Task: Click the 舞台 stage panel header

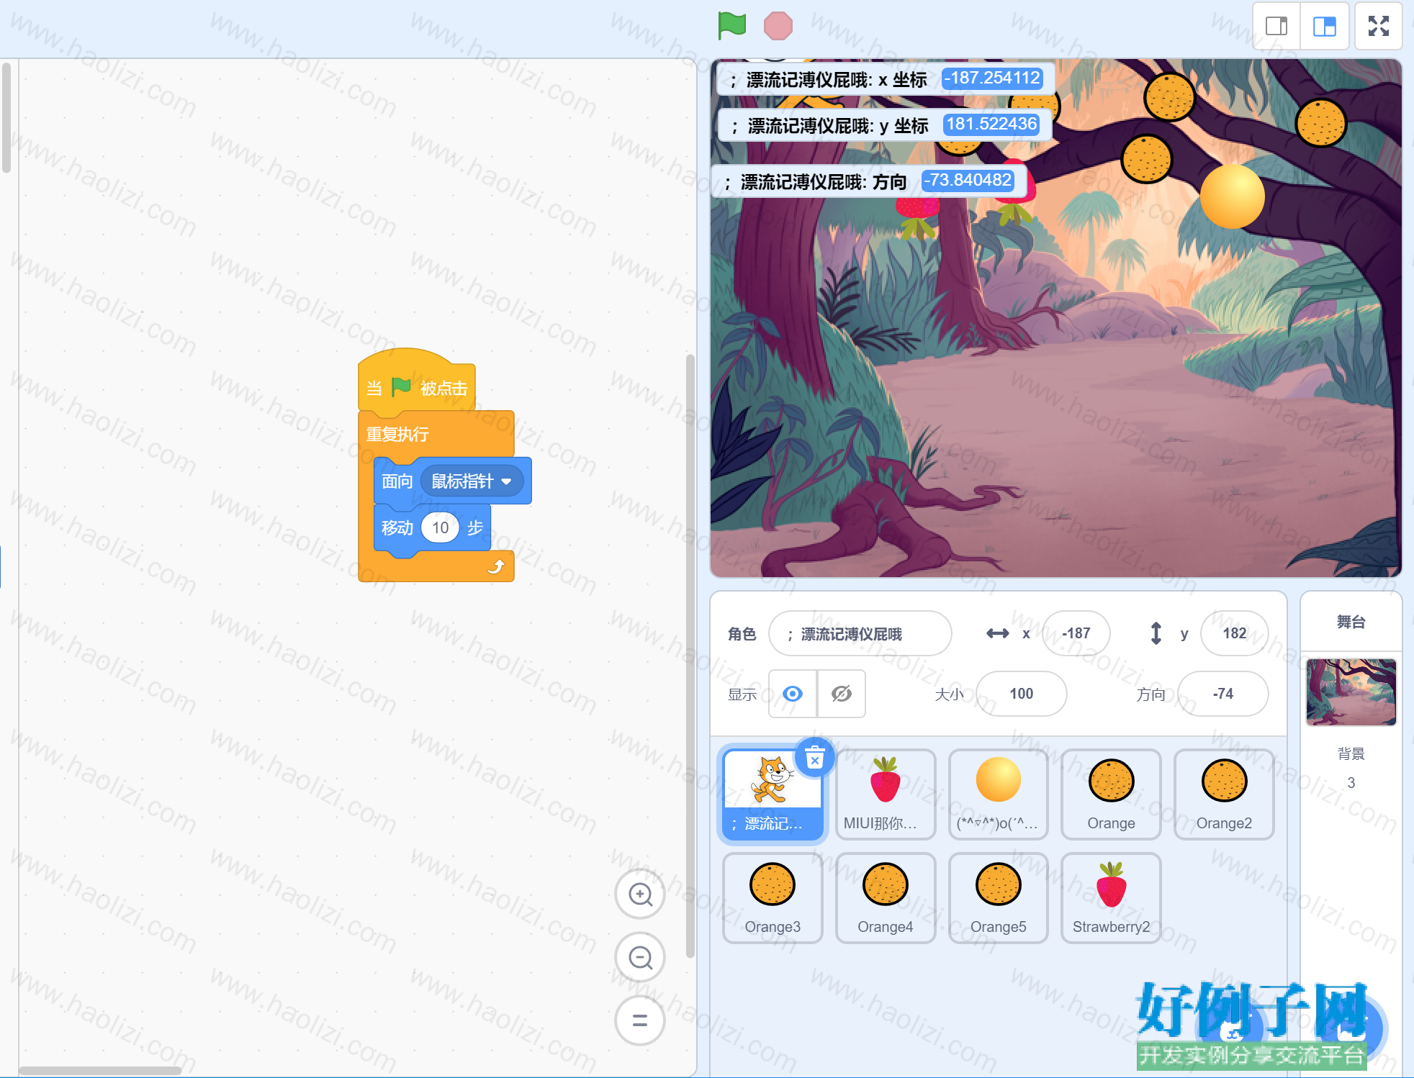Action: point(1351,622)
